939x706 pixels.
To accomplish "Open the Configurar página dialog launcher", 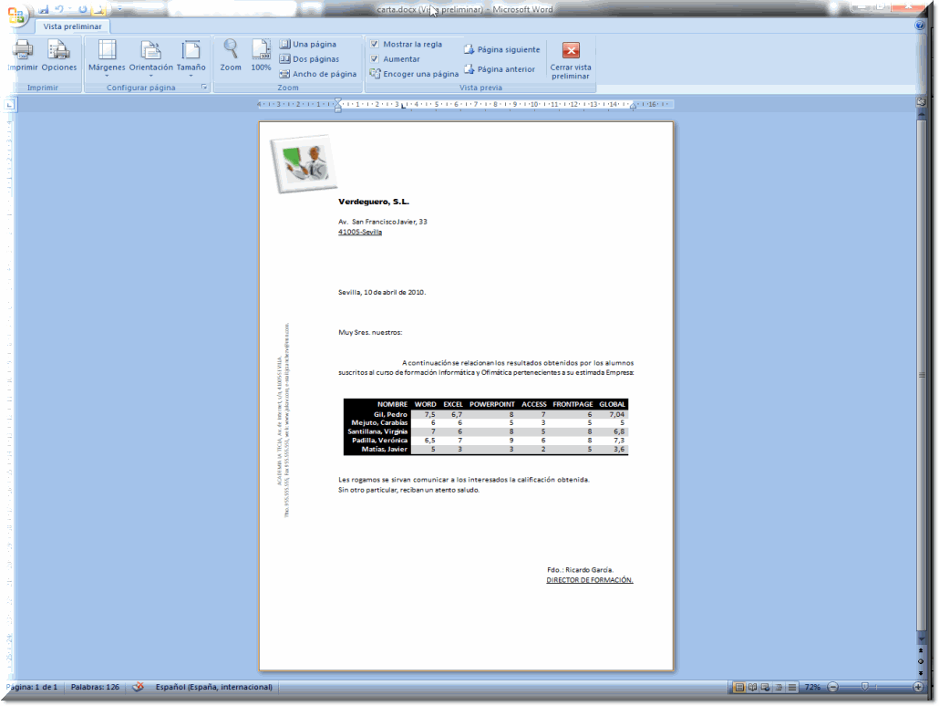I will click(x=204, y=88).
